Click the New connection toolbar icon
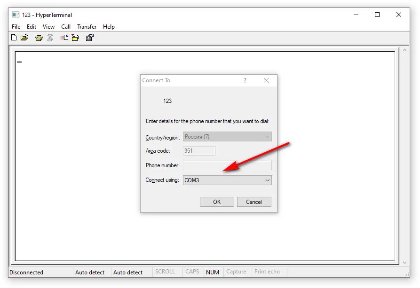The width and height of the screenshot is (420, 288). tap(14, 38)
